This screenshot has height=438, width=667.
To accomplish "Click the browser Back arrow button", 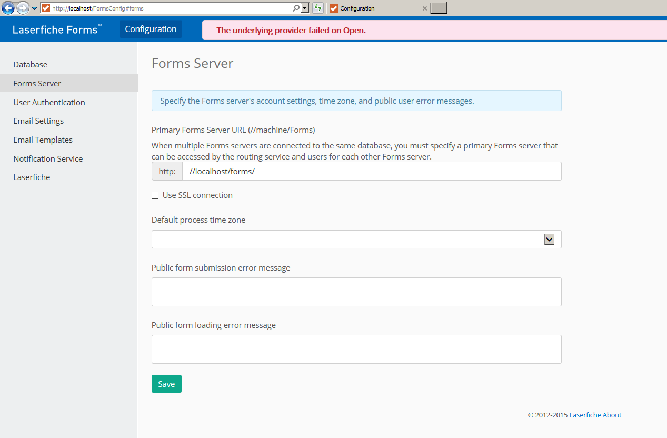I will [8, 8].
